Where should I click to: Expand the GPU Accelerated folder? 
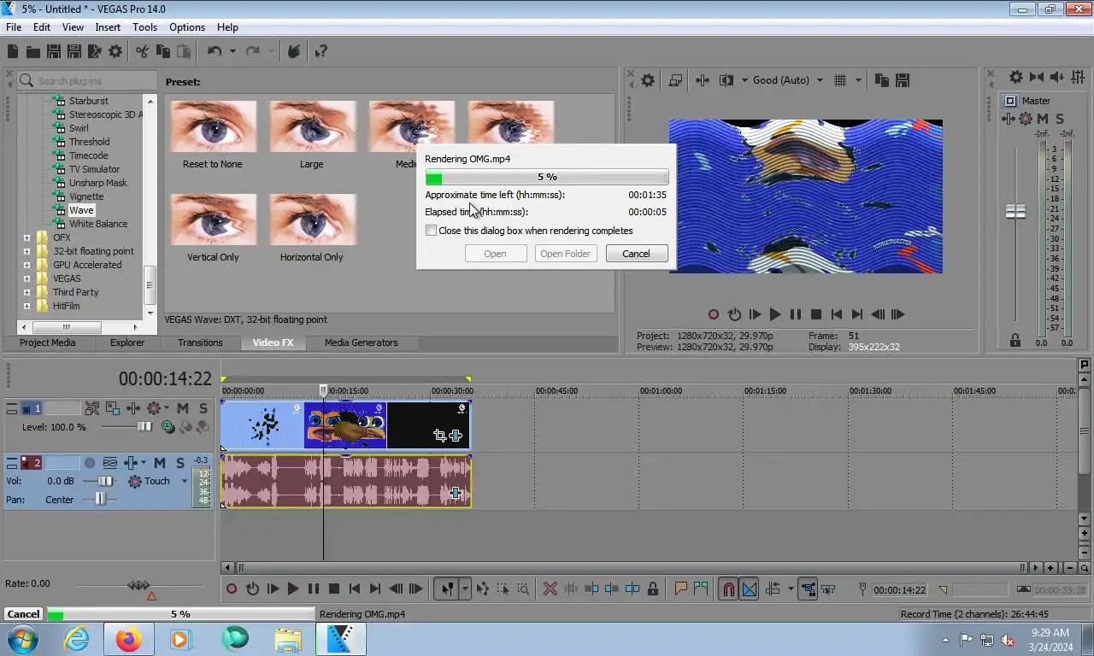coord(26,265)
